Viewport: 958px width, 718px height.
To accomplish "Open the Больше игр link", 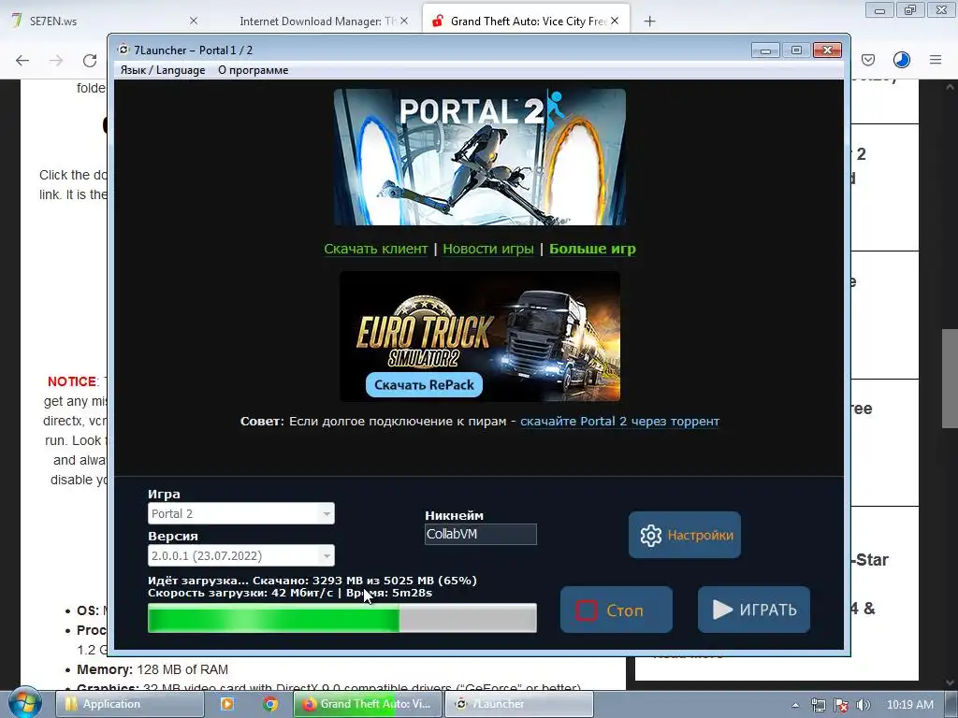I will pos(592,249).
